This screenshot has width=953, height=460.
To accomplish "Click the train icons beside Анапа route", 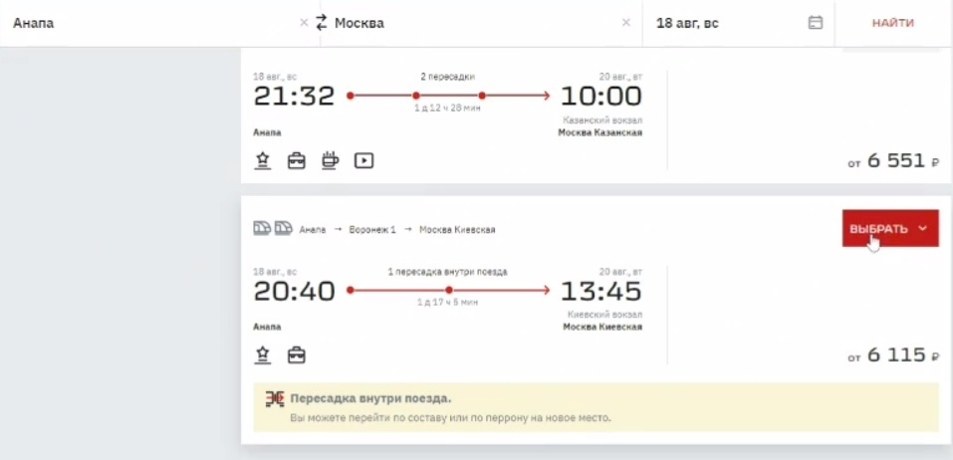I will point(274,229).
